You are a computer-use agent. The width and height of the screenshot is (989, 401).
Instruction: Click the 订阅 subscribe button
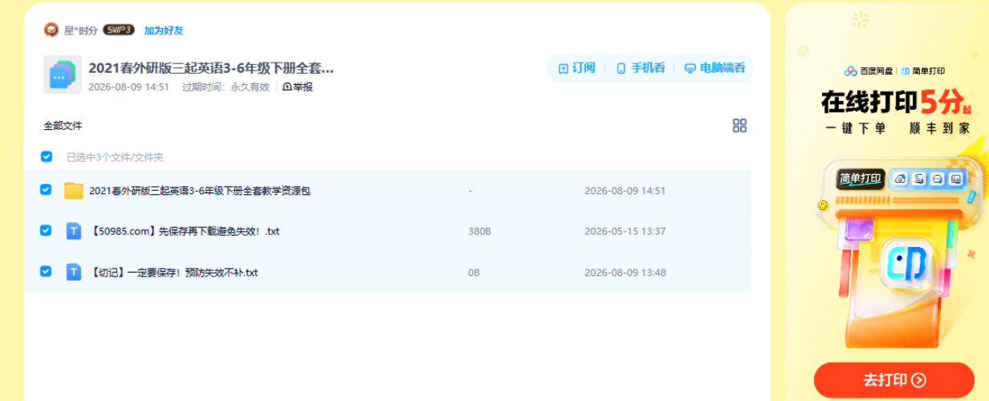point(576,68)
